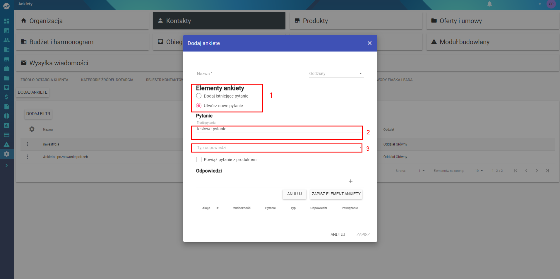Select 'Utwórz nowe pytanie' radio option
This screenshot has width=560, height=279.
(x=199, y=106)
